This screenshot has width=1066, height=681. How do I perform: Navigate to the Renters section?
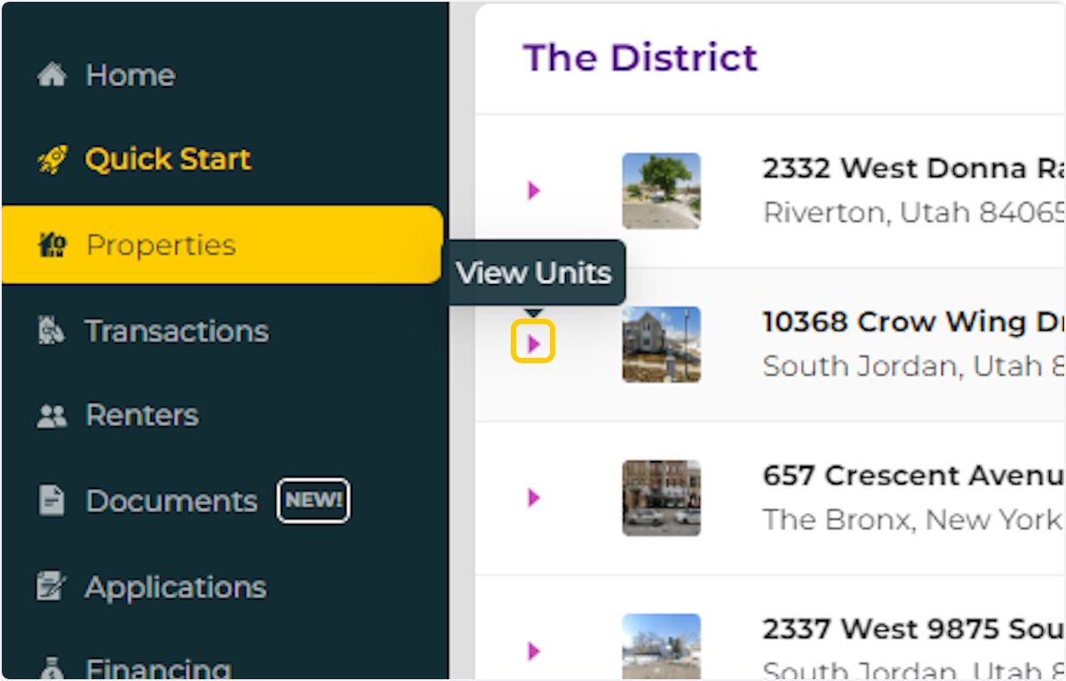coord(140,415)
